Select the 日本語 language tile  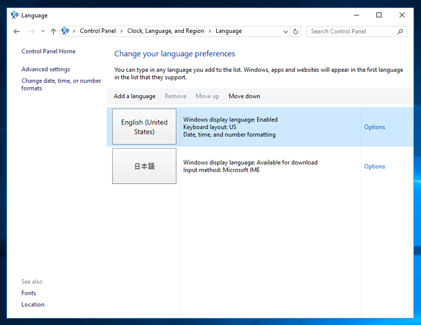click(144, 166)
